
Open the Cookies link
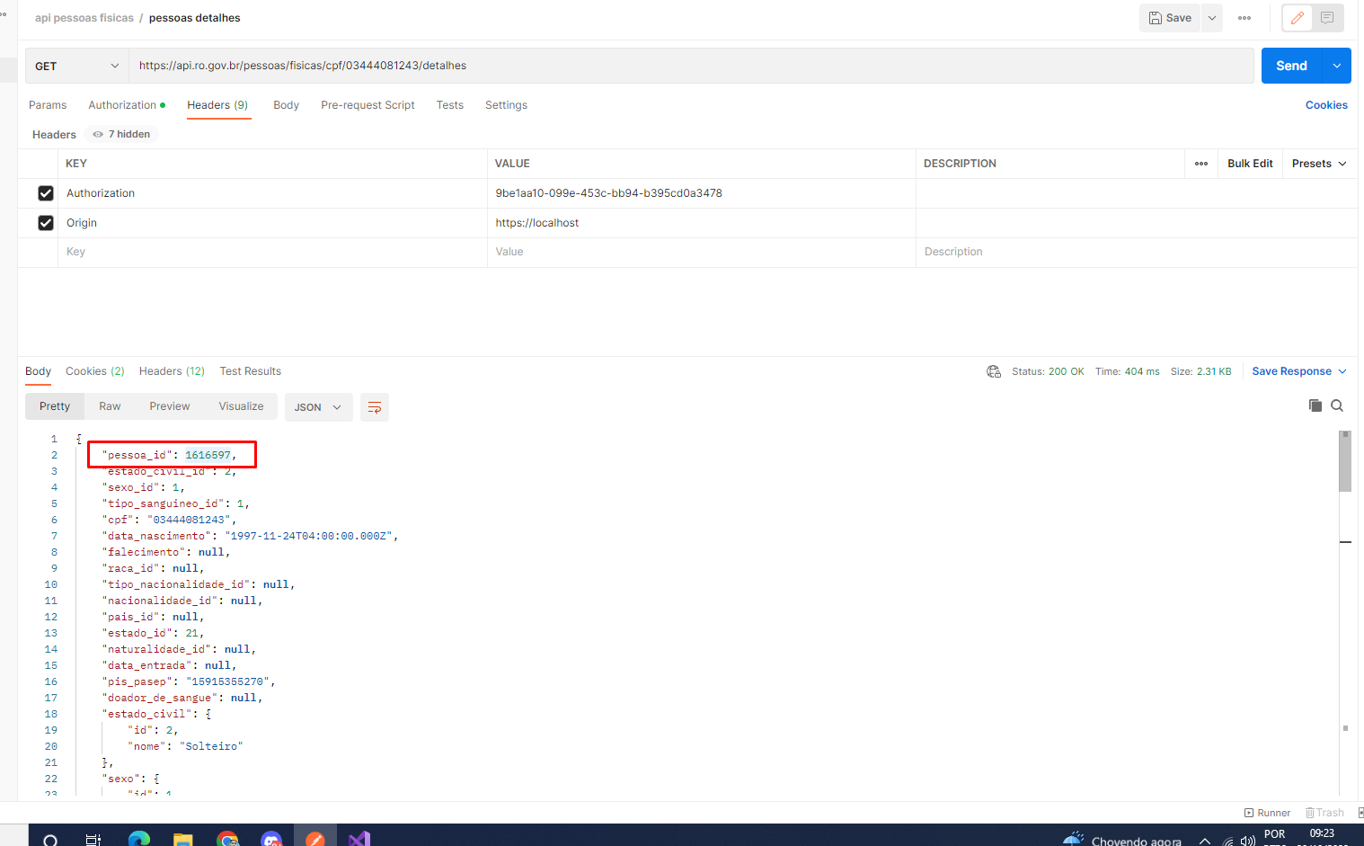[x=1326, y=105]
